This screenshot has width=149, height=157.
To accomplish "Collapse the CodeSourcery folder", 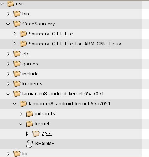I will tap(8, 24).
